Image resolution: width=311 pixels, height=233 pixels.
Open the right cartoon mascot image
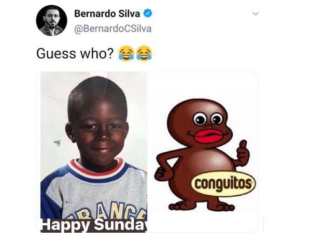click(x=202, y=152)
